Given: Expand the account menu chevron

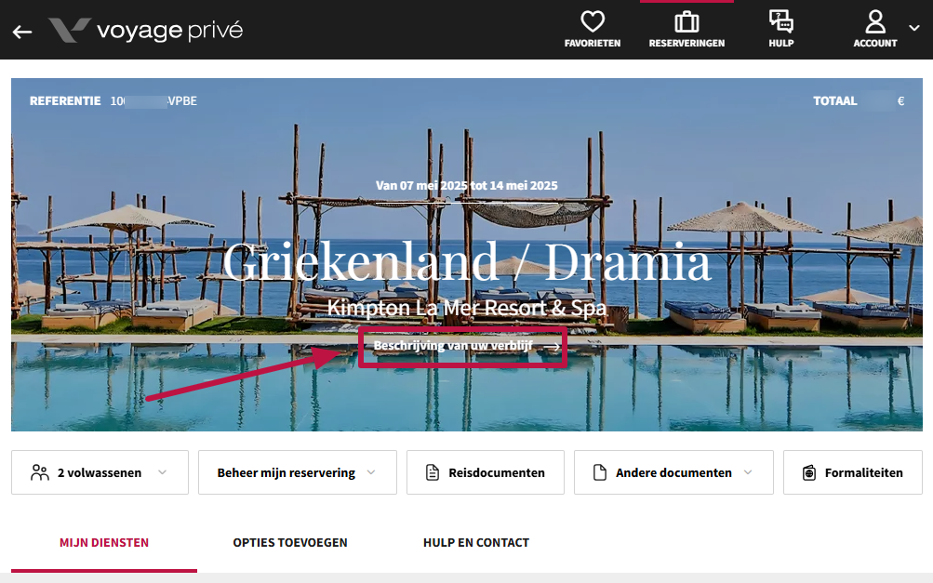Looking at the screenshot, I should click(914, 28).
